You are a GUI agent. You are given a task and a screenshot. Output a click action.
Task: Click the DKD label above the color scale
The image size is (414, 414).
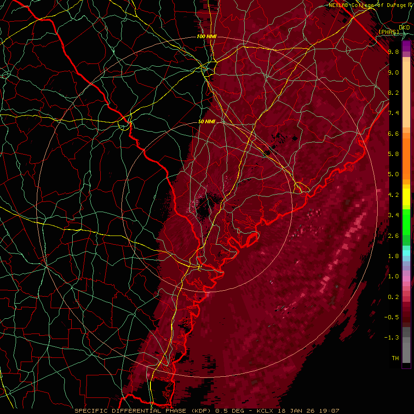(404, 28)
